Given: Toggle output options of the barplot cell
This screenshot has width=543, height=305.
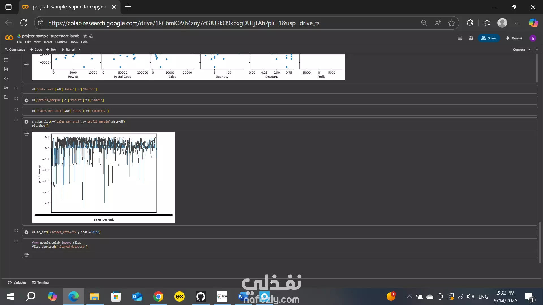Looking at the screenshot, I should coord(26,134).
